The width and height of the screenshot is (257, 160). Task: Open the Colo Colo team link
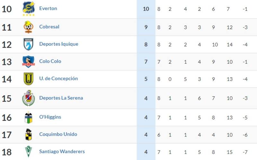point(50,61)
